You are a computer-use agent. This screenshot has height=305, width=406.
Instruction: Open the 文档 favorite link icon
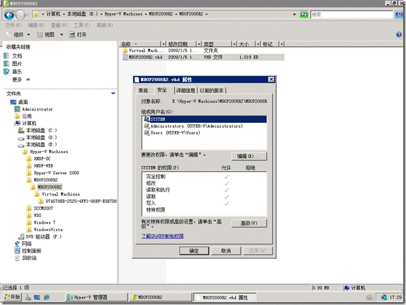tap(7, 56)
